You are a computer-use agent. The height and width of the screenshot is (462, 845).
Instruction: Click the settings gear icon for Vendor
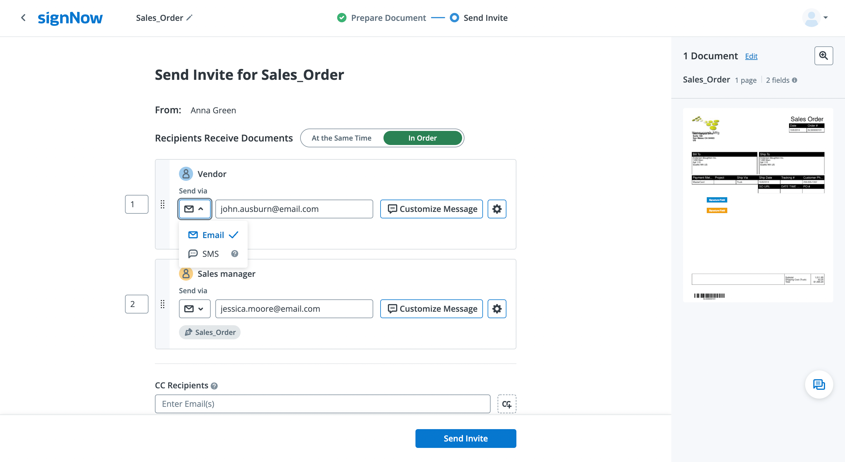[496, 209]
